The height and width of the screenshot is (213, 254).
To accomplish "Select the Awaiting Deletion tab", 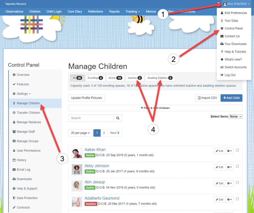I will coord(160,78).
